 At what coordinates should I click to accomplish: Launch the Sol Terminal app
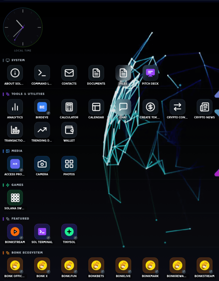tap(42, 232)
